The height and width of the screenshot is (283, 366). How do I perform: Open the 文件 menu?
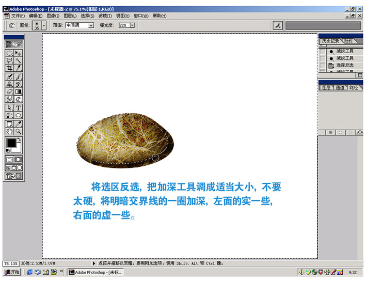point(18,15)
